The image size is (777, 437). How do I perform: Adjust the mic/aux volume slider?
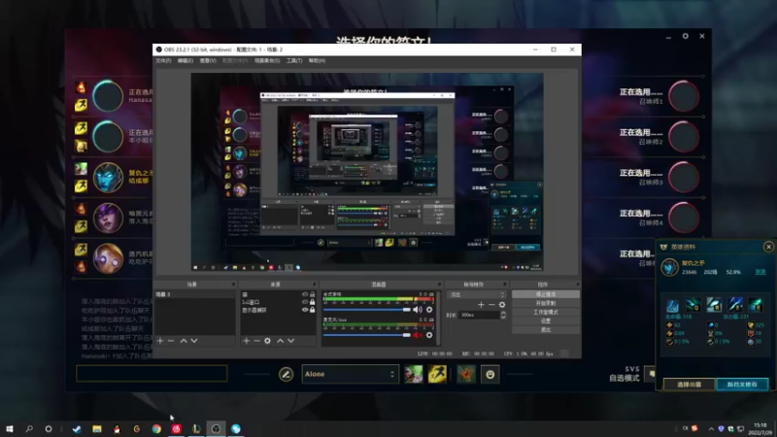(x=367, y=335)
